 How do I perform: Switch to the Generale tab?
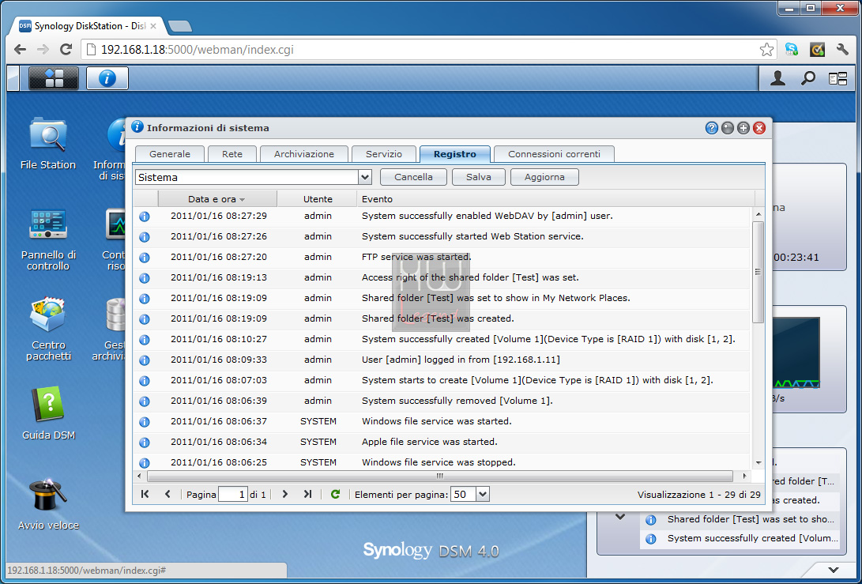pos(170,154)
